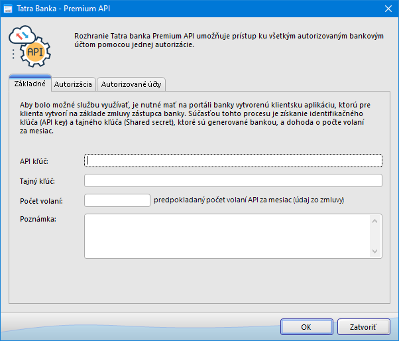Click the 'API kľúč:' label

34,161
